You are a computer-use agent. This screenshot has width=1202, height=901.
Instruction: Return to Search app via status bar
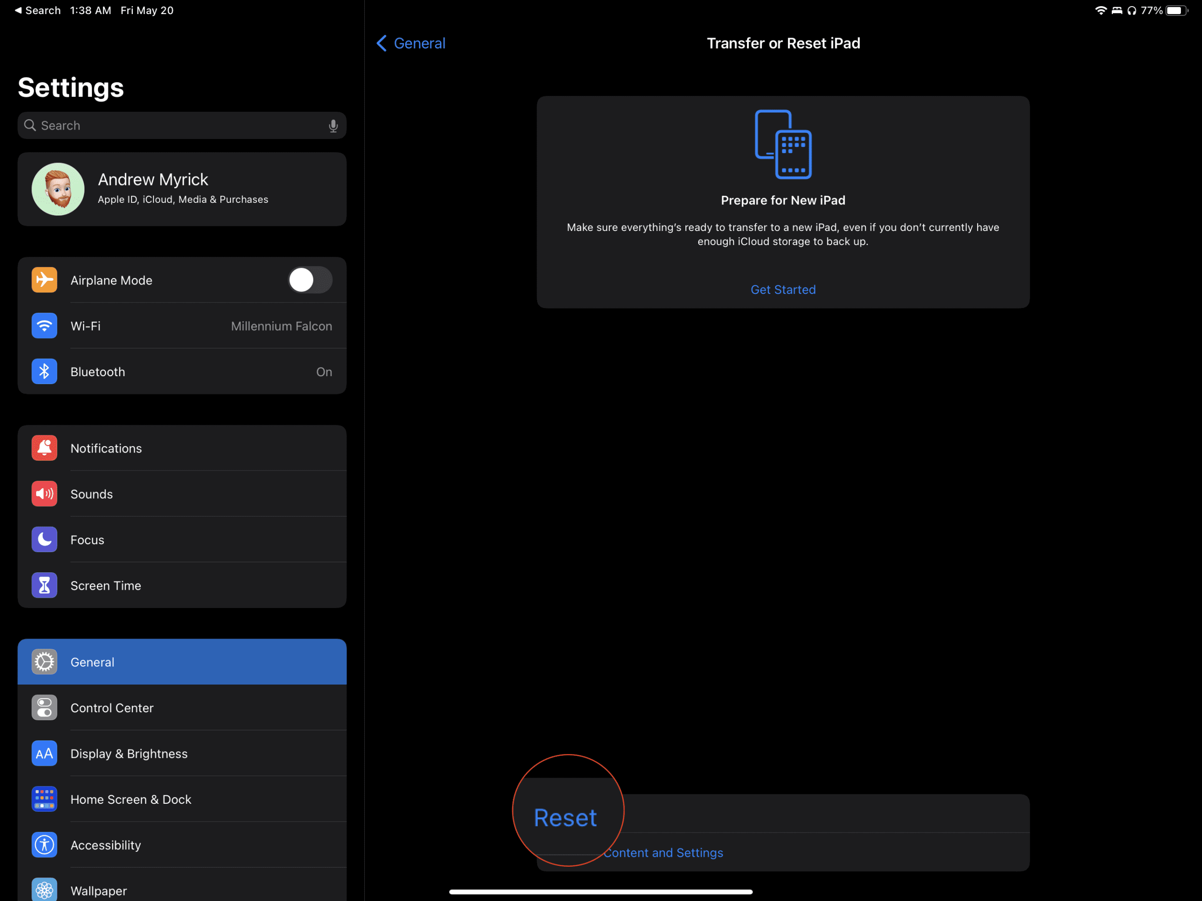pyautogui.click(x=38, y=10)
